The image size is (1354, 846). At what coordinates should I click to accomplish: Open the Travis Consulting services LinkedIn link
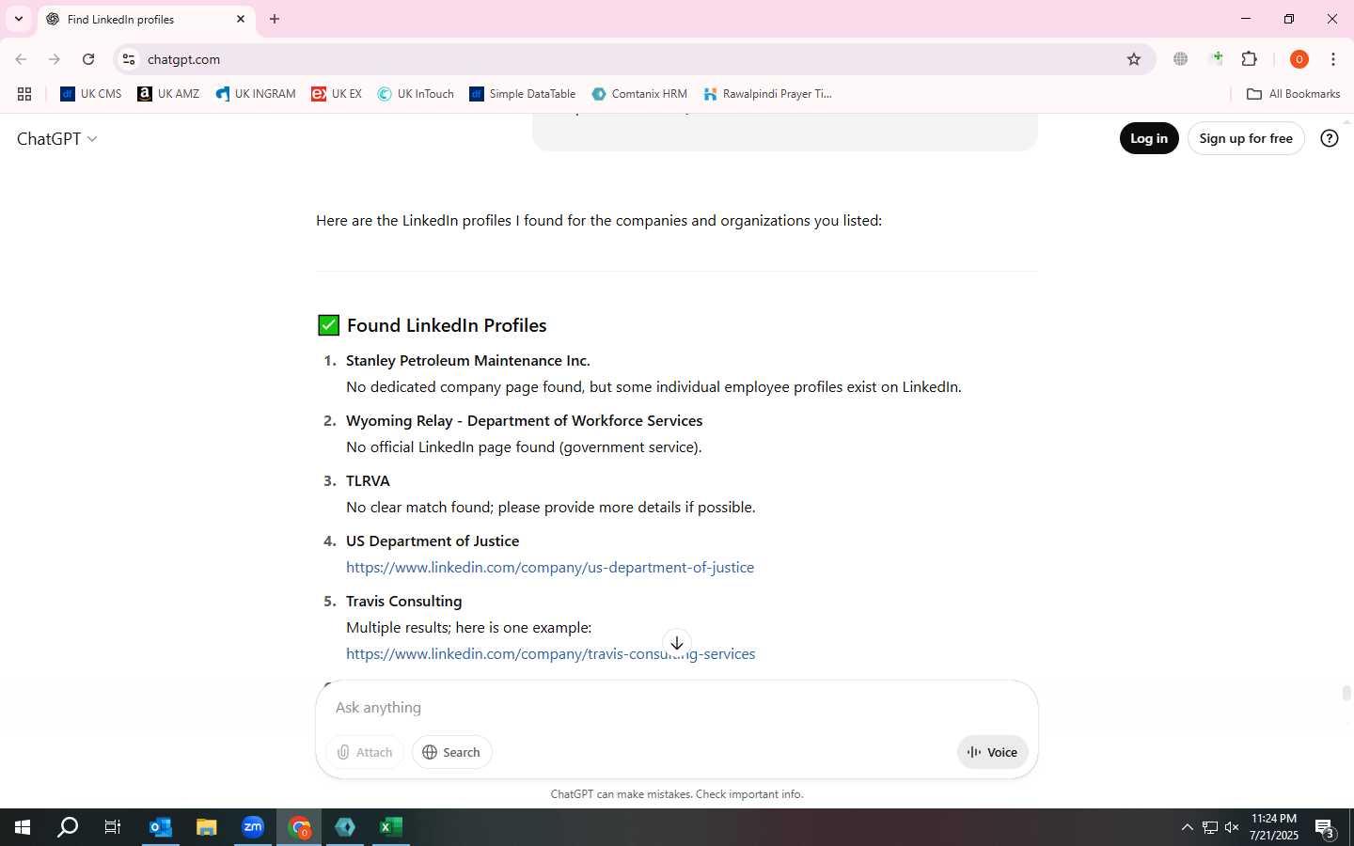[x=550, y=654]
